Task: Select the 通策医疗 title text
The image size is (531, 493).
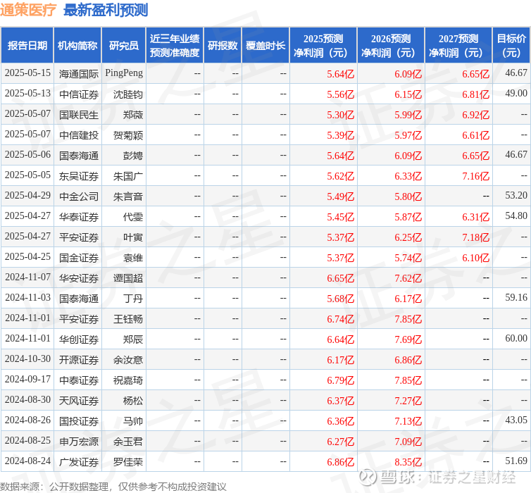Action: tap(28, 10)
